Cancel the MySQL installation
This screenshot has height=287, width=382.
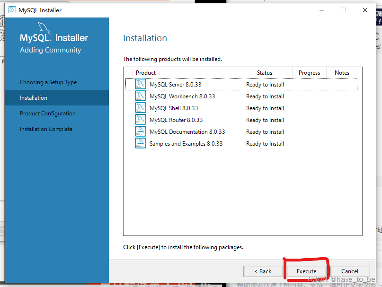coord(350,271)
